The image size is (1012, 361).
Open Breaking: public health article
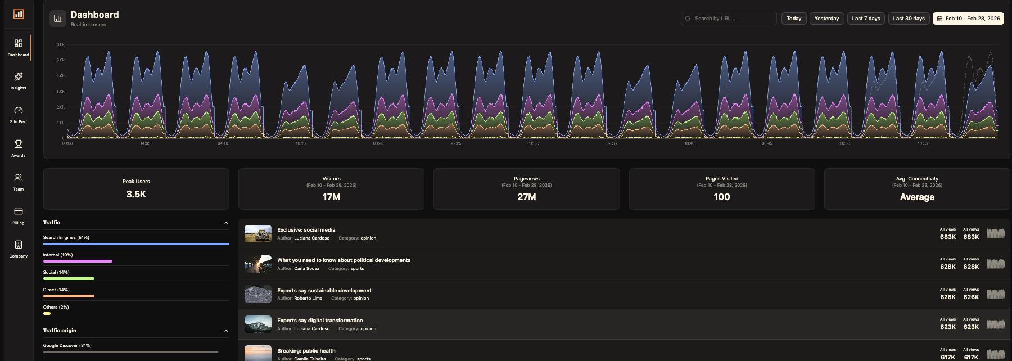306,350
